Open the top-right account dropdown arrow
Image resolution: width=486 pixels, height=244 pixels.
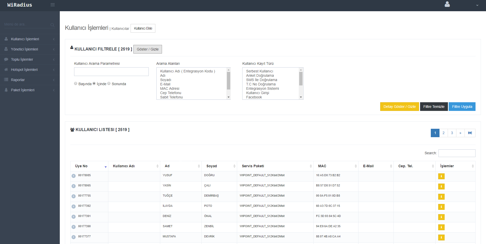click(x=477, y=5)
